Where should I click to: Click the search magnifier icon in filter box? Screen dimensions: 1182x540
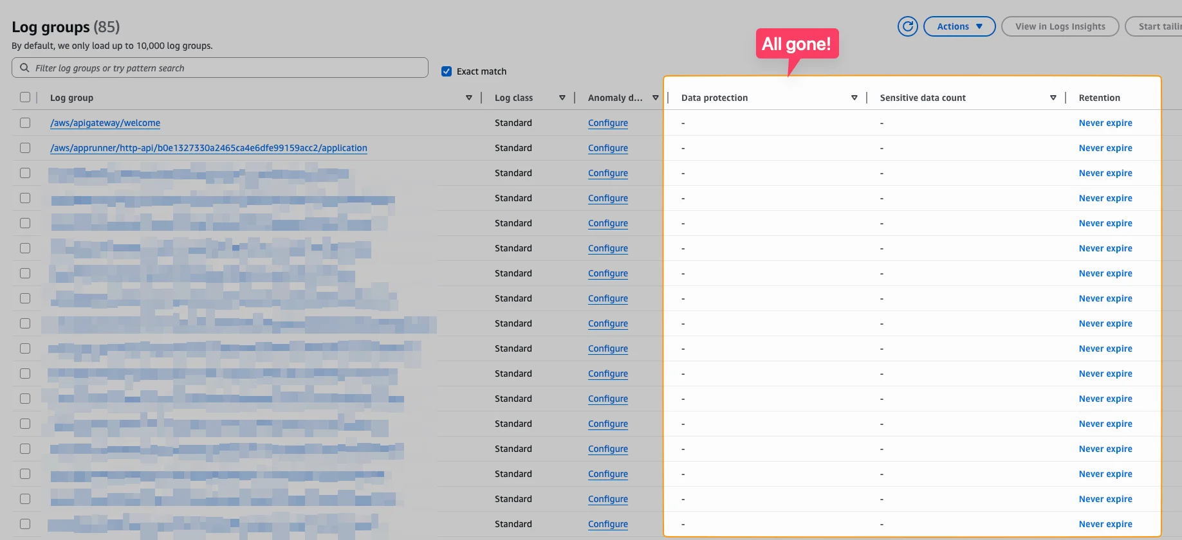24,68
